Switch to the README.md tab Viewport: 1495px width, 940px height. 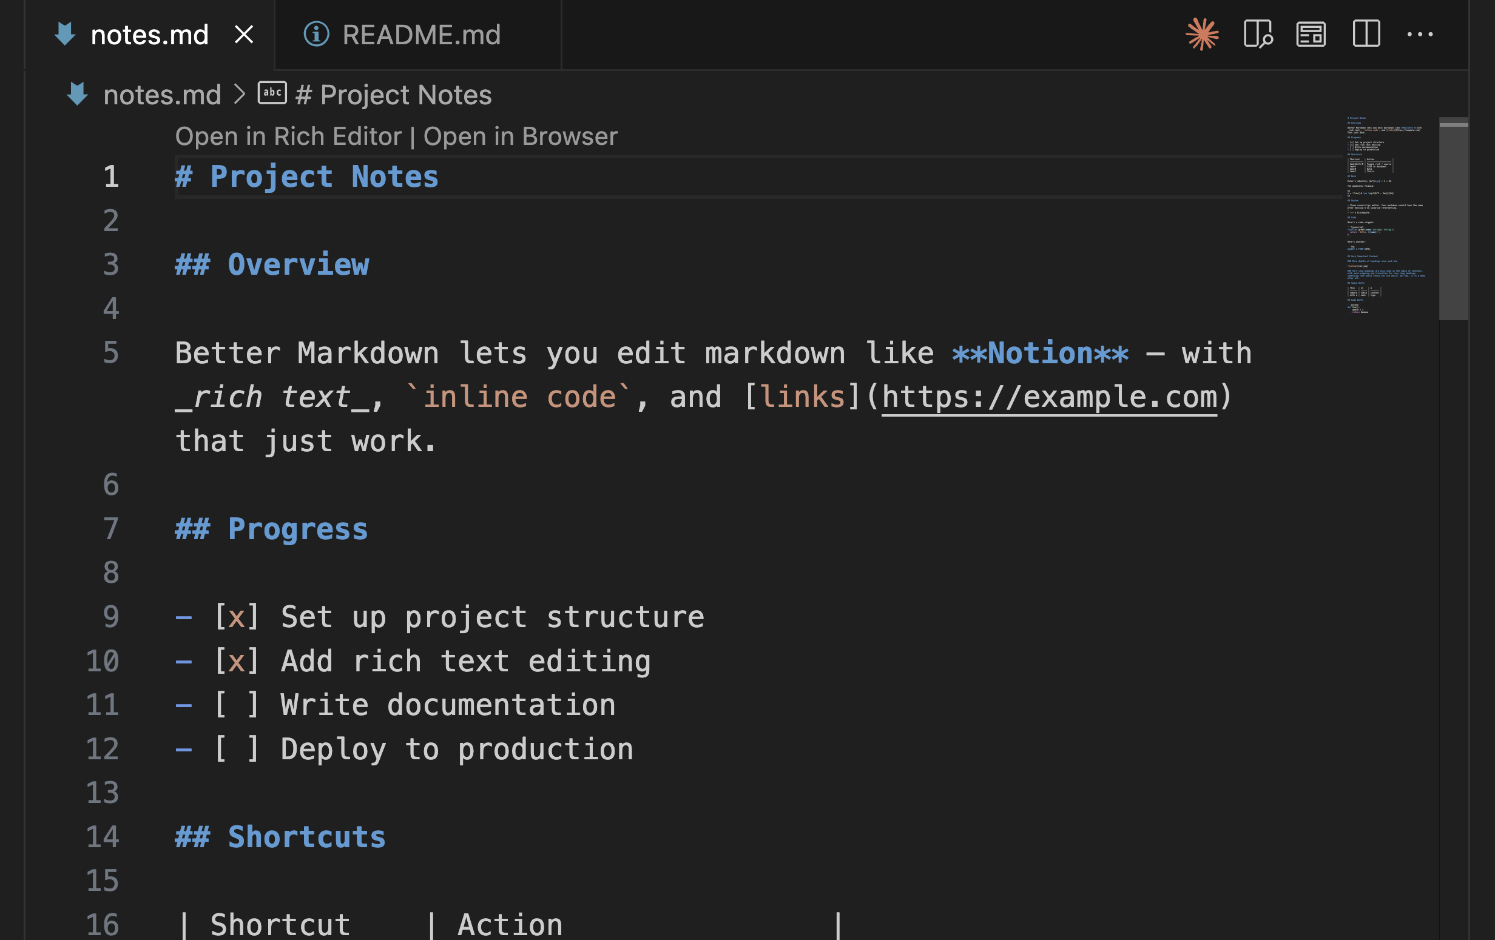click(422, 35)
